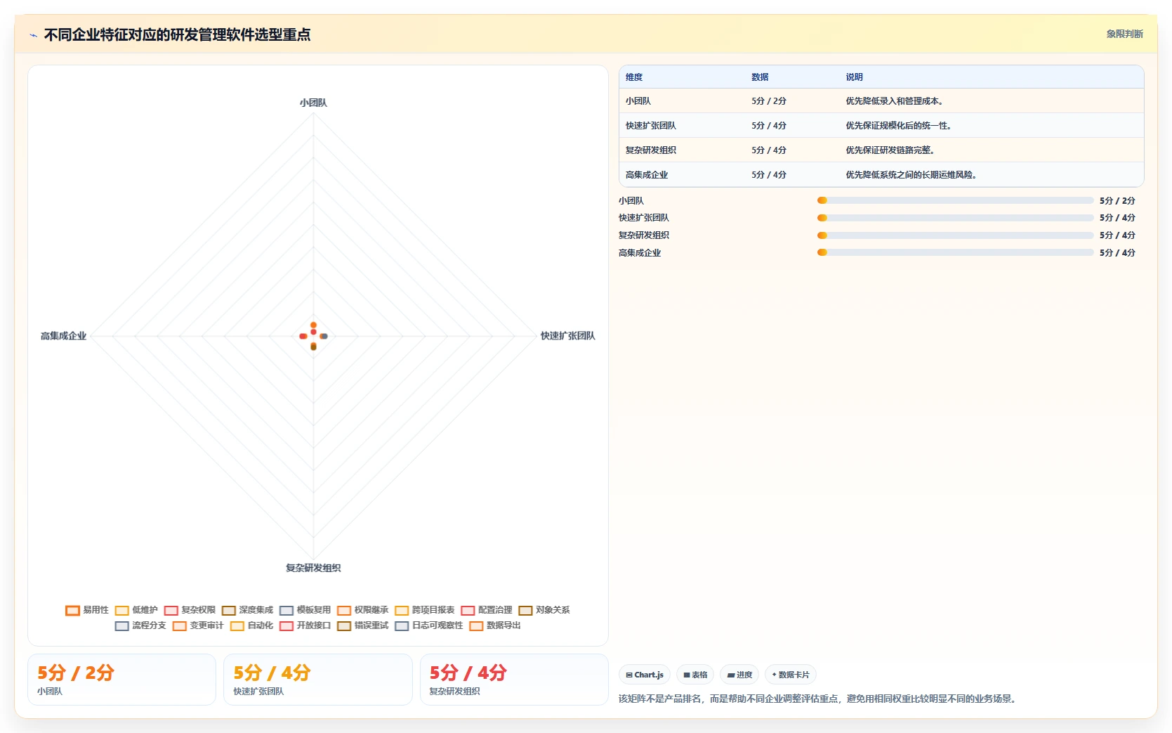This screenshot has width=1172, height=733.
Task: Click the page title 不同企业特征对应的研发管理软件选型重点
Action: pos(177,35)
